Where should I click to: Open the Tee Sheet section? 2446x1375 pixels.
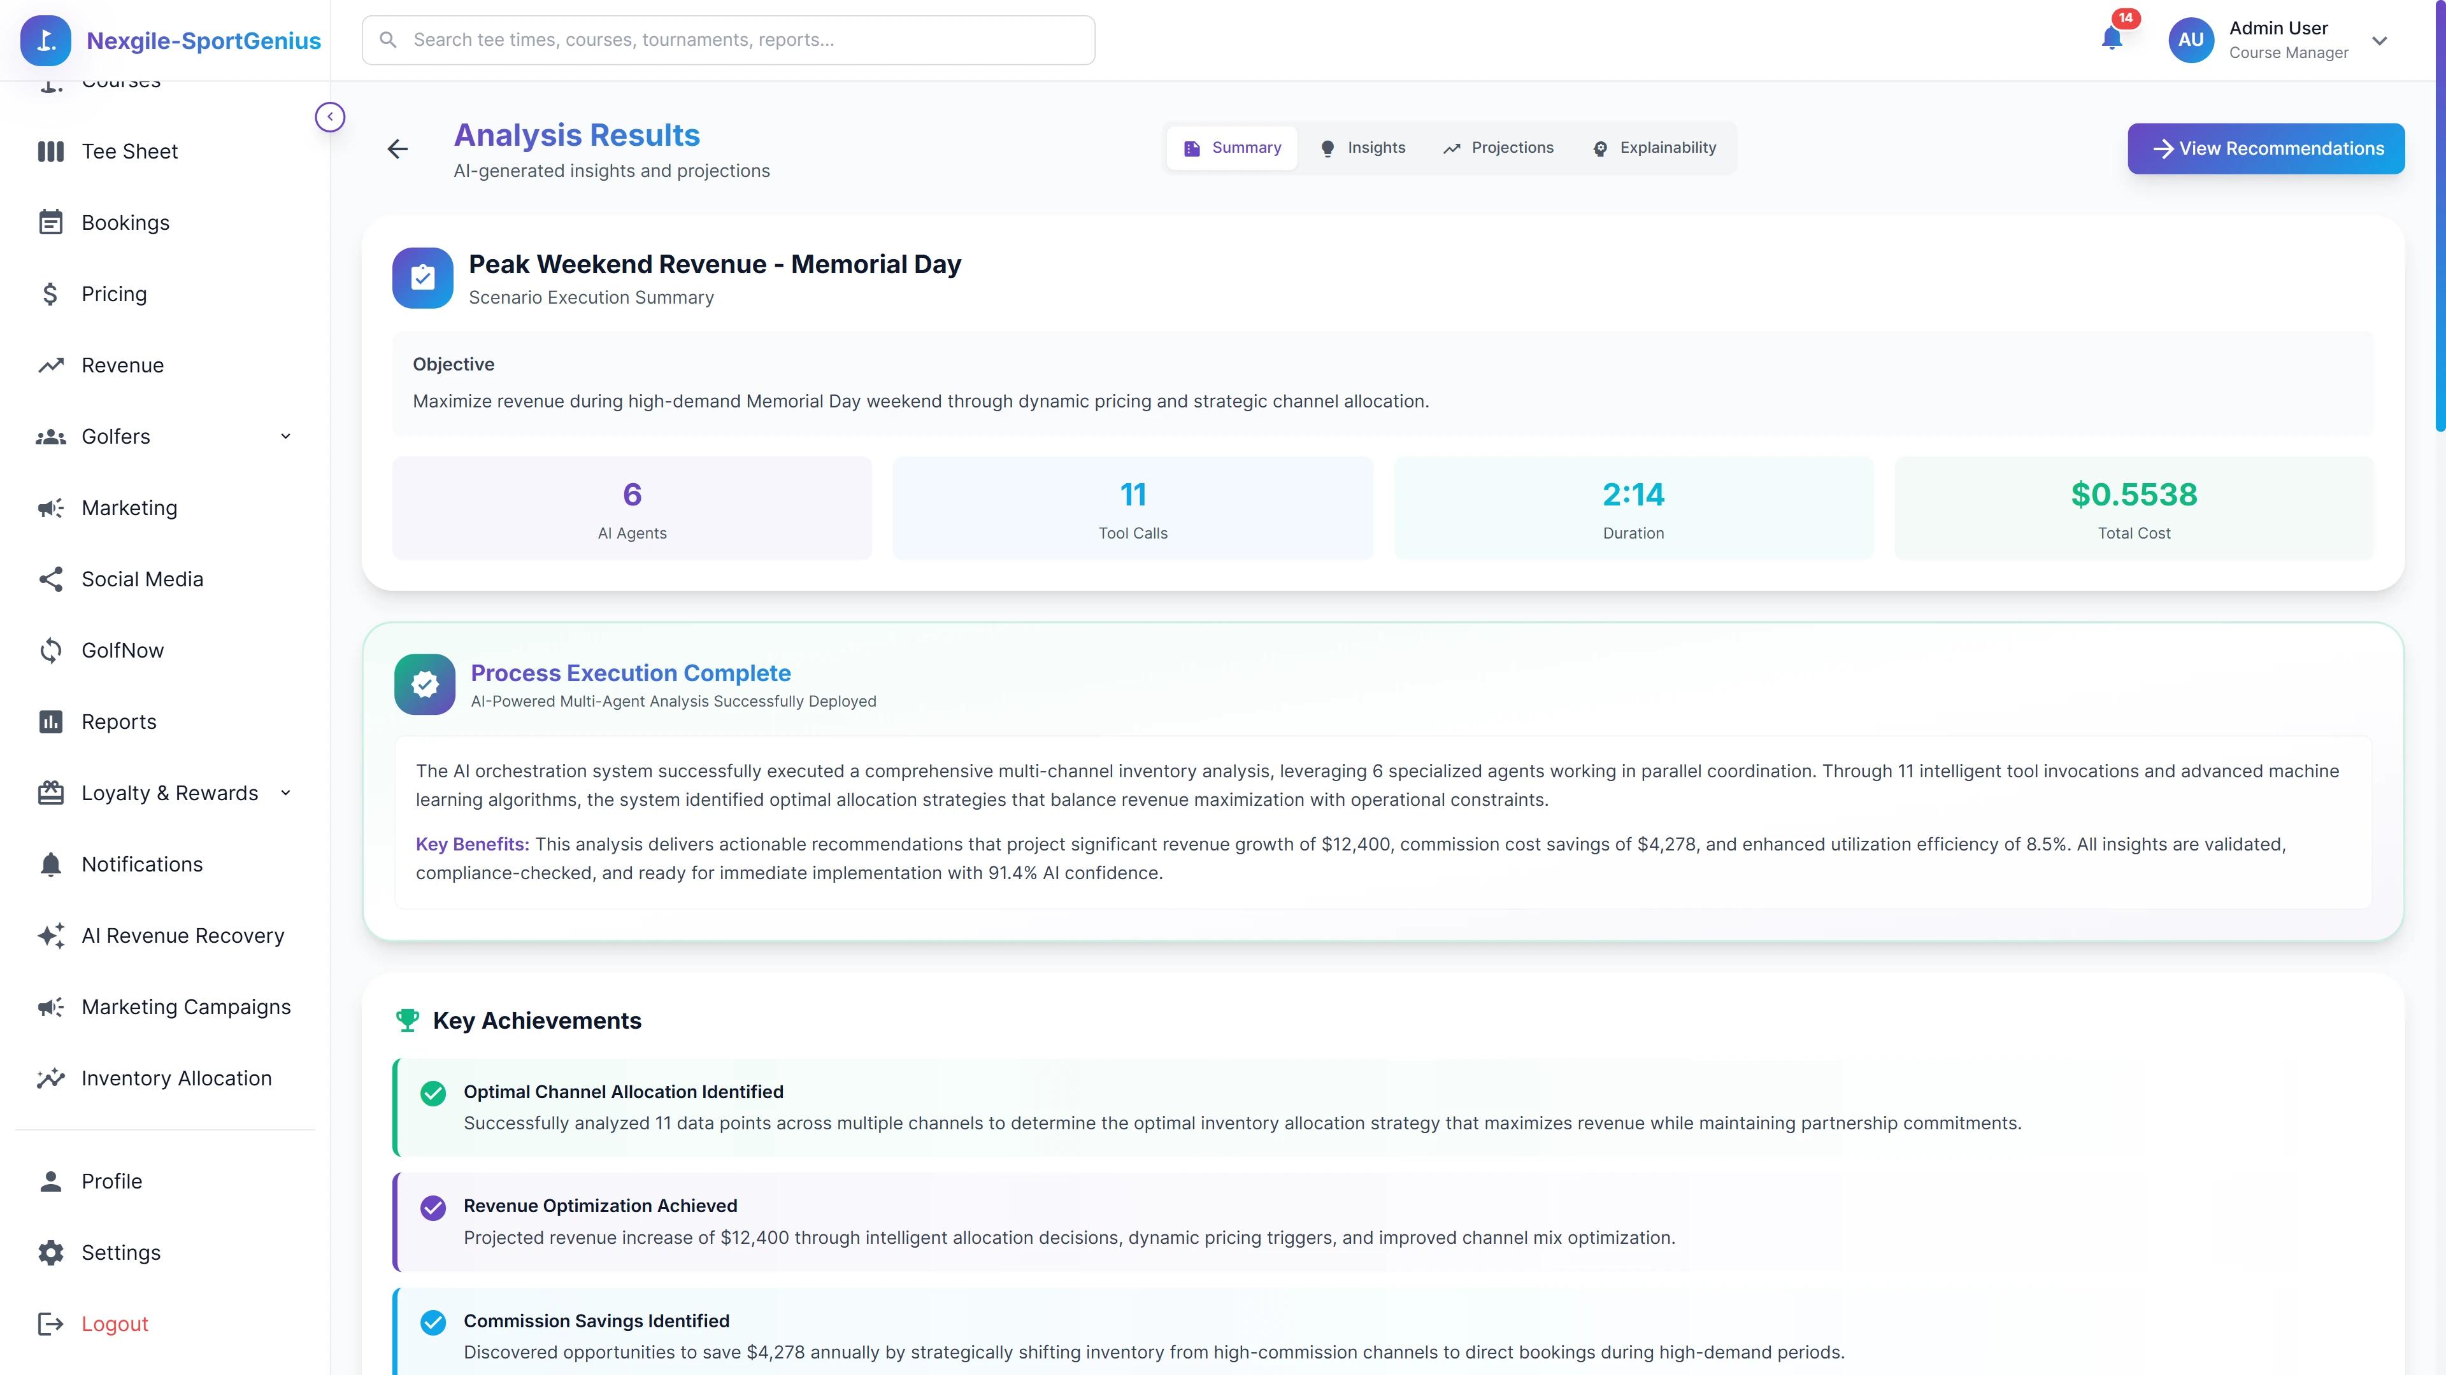pos(129,151)
